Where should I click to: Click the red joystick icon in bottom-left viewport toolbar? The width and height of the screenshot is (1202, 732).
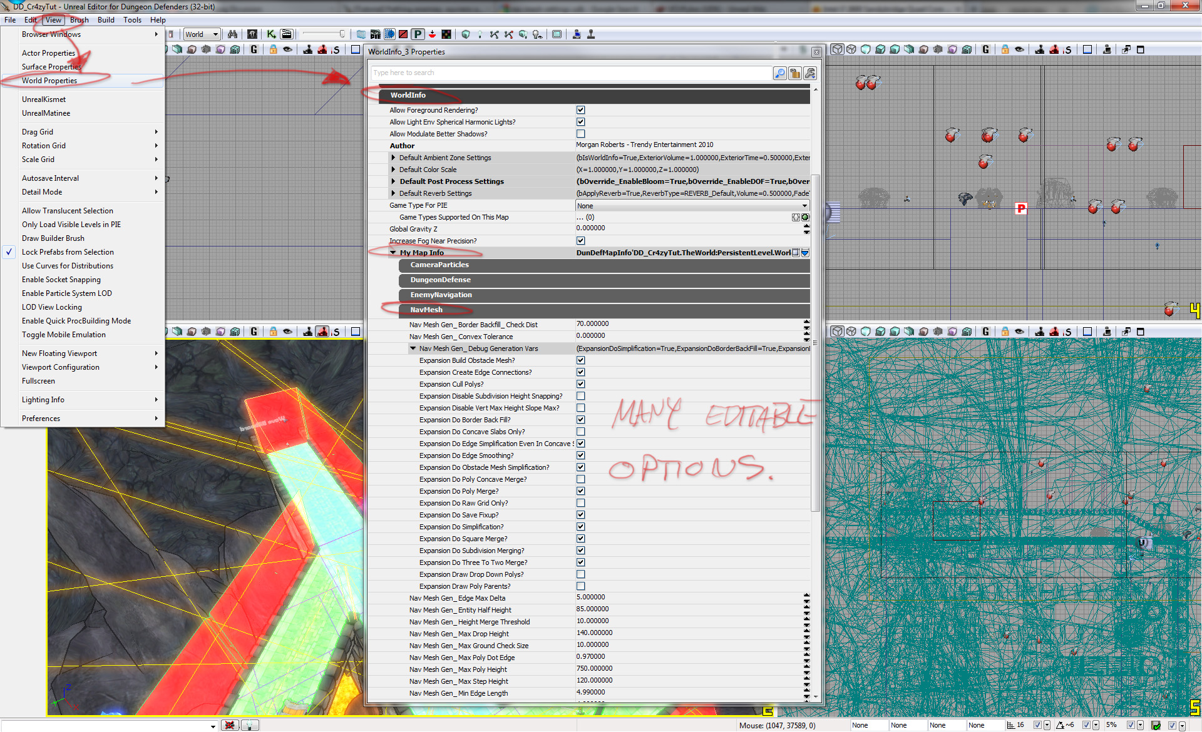[x=322, y=332]
